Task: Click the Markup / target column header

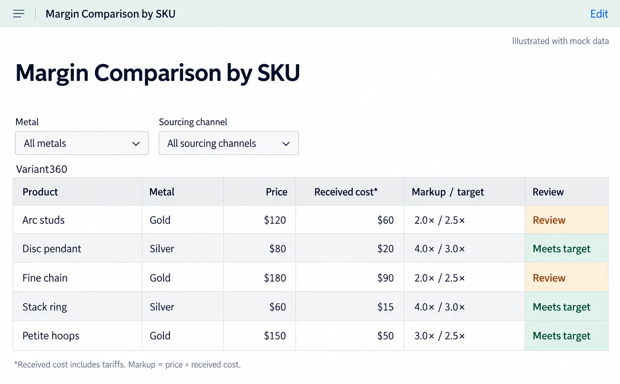Action: 465,192
